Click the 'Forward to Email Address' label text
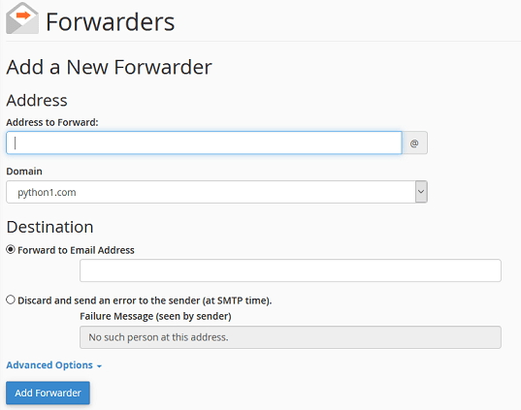The width and height of the screenshot is (521, 410). (76, 250)
